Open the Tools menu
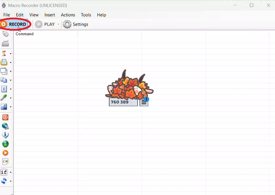The height and width of the screenshot is (195, 275). tap(86, 15)
